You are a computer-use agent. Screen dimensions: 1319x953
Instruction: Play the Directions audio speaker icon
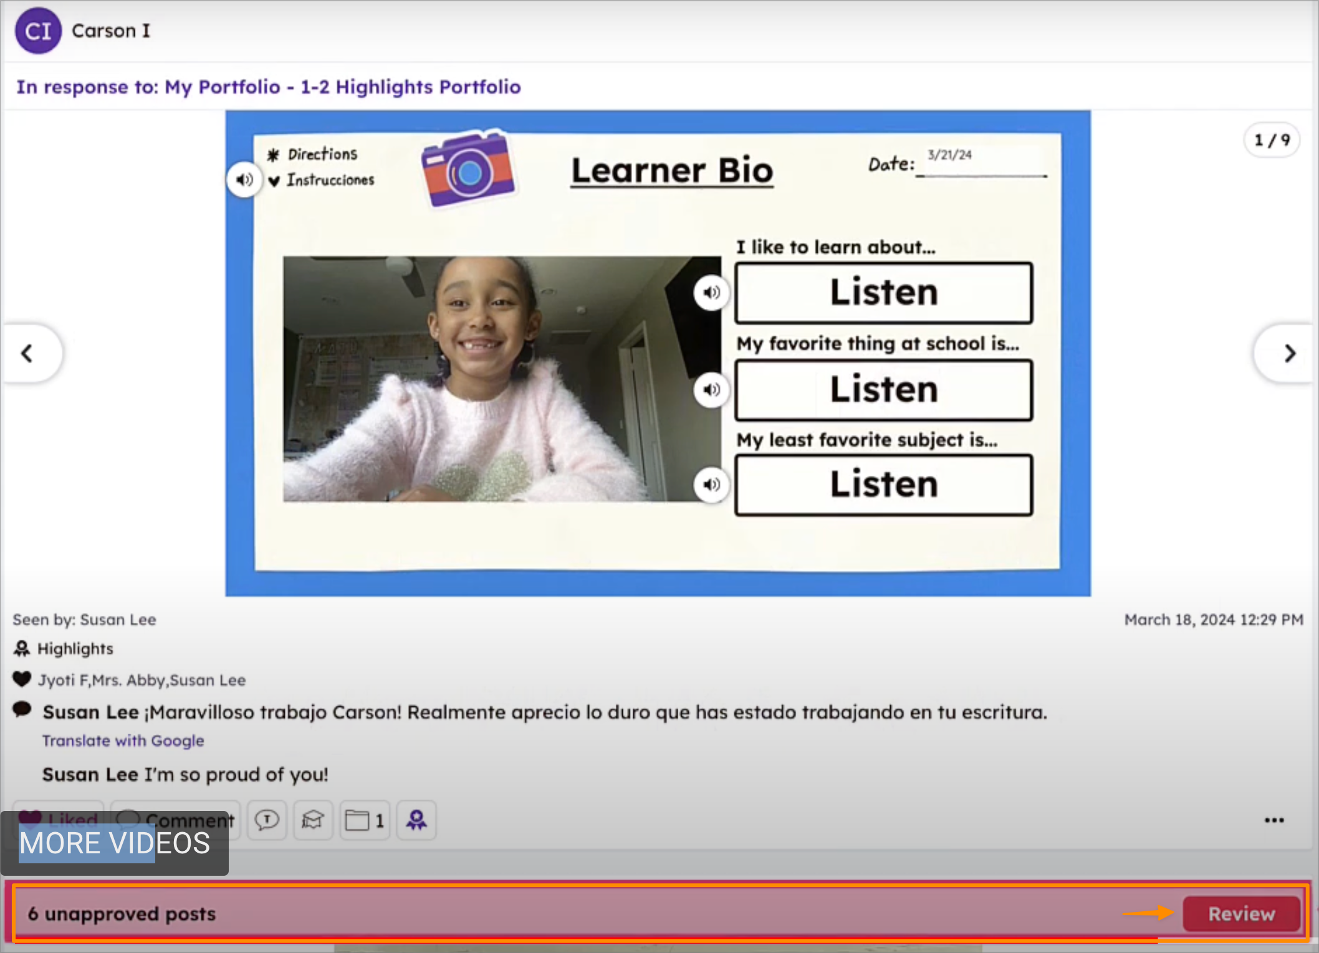[x=244, y=179]
